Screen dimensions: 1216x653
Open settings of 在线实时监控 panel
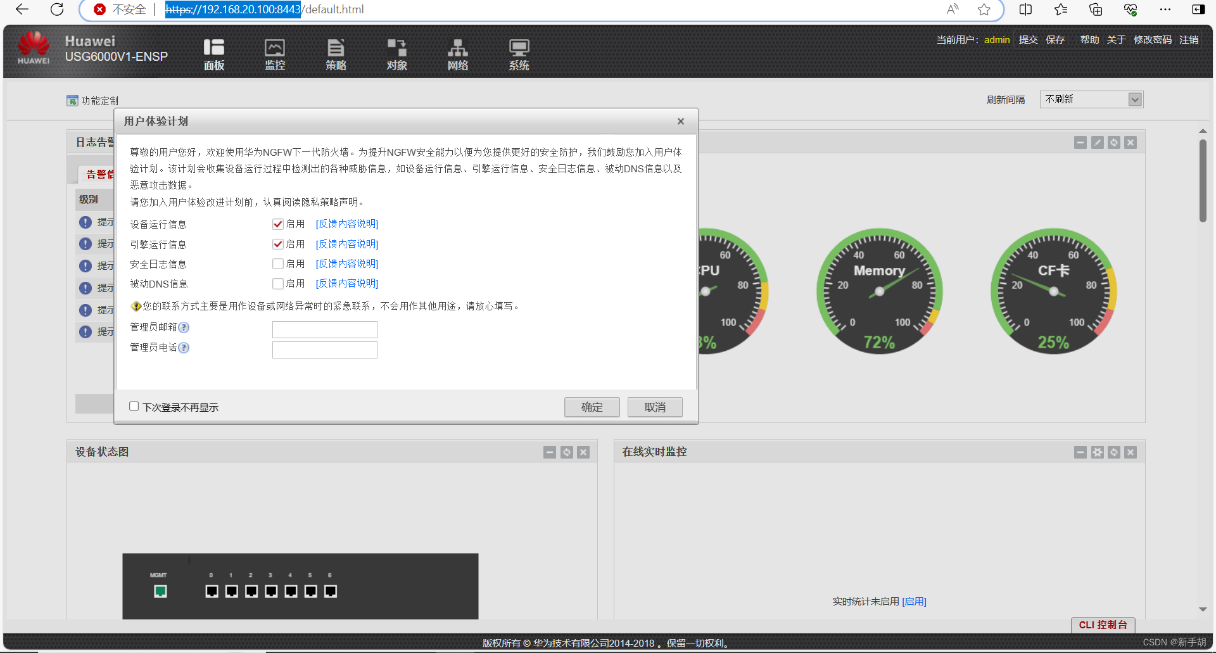(x=1098, y=452)
